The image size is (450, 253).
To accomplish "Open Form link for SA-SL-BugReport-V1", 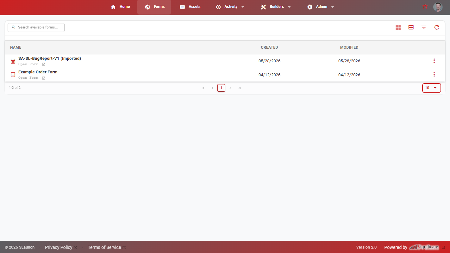I will point(28,64).
